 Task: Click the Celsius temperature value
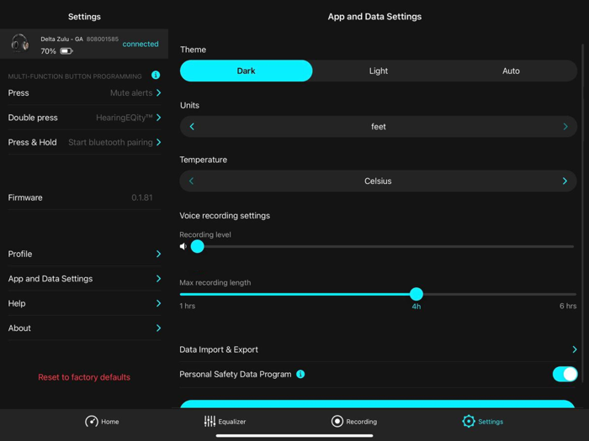378,181
